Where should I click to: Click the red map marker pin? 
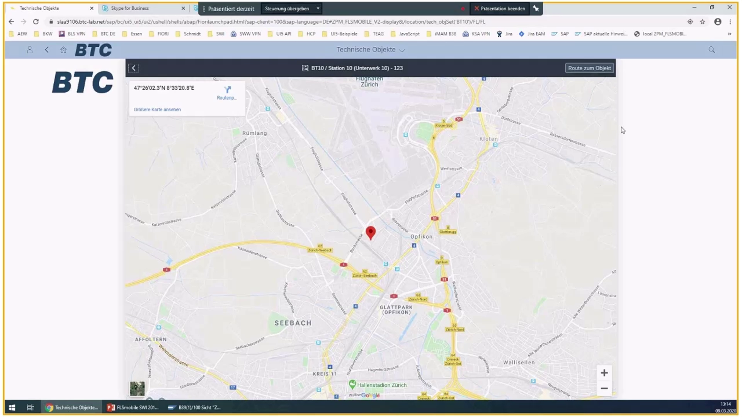[x=370, y=232]
